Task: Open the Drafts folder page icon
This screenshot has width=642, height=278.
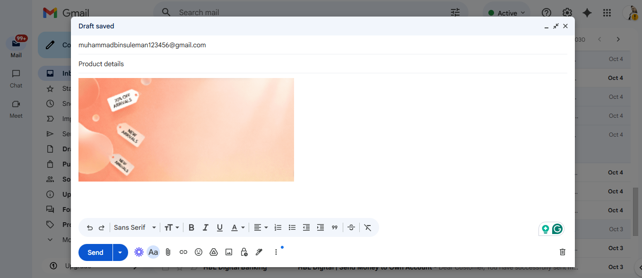Action: (50, 149)
